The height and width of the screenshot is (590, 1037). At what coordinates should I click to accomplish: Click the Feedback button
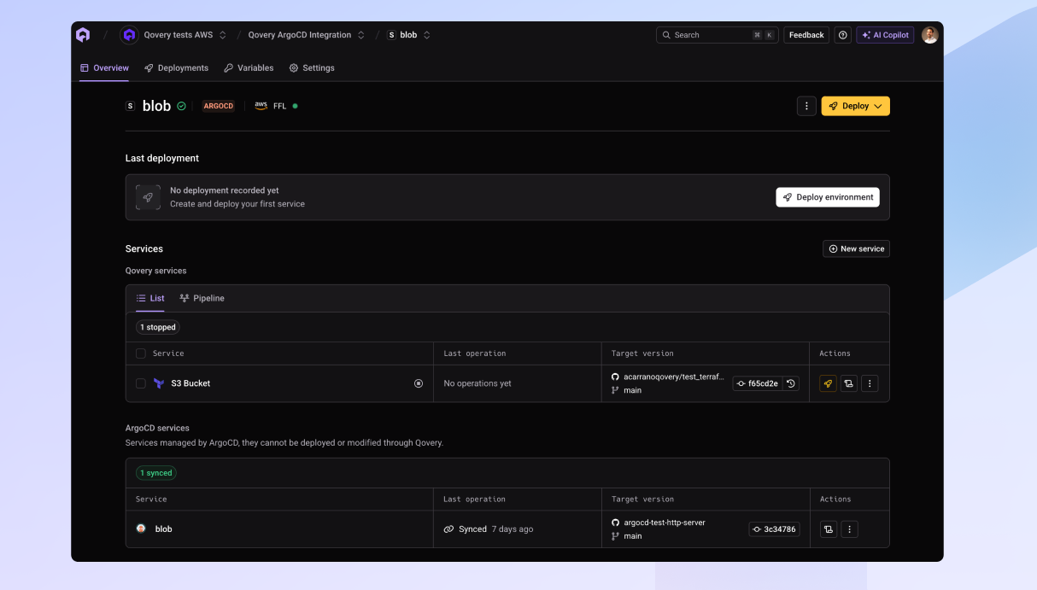tap(806, 35)
